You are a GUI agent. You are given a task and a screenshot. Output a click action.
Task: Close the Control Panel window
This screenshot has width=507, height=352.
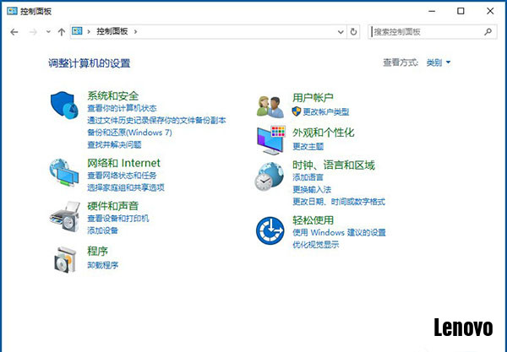pyautogui.click(x=490, y=11)
